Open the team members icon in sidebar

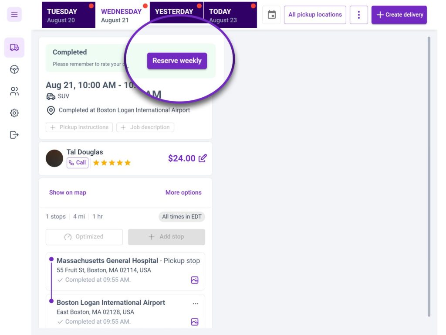pos(14,91)
